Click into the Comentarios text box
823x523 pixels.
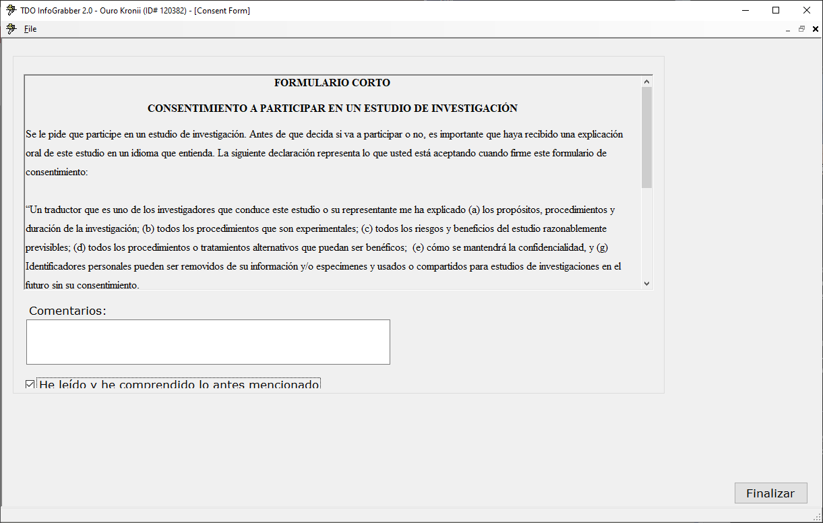tap(208, 342)
